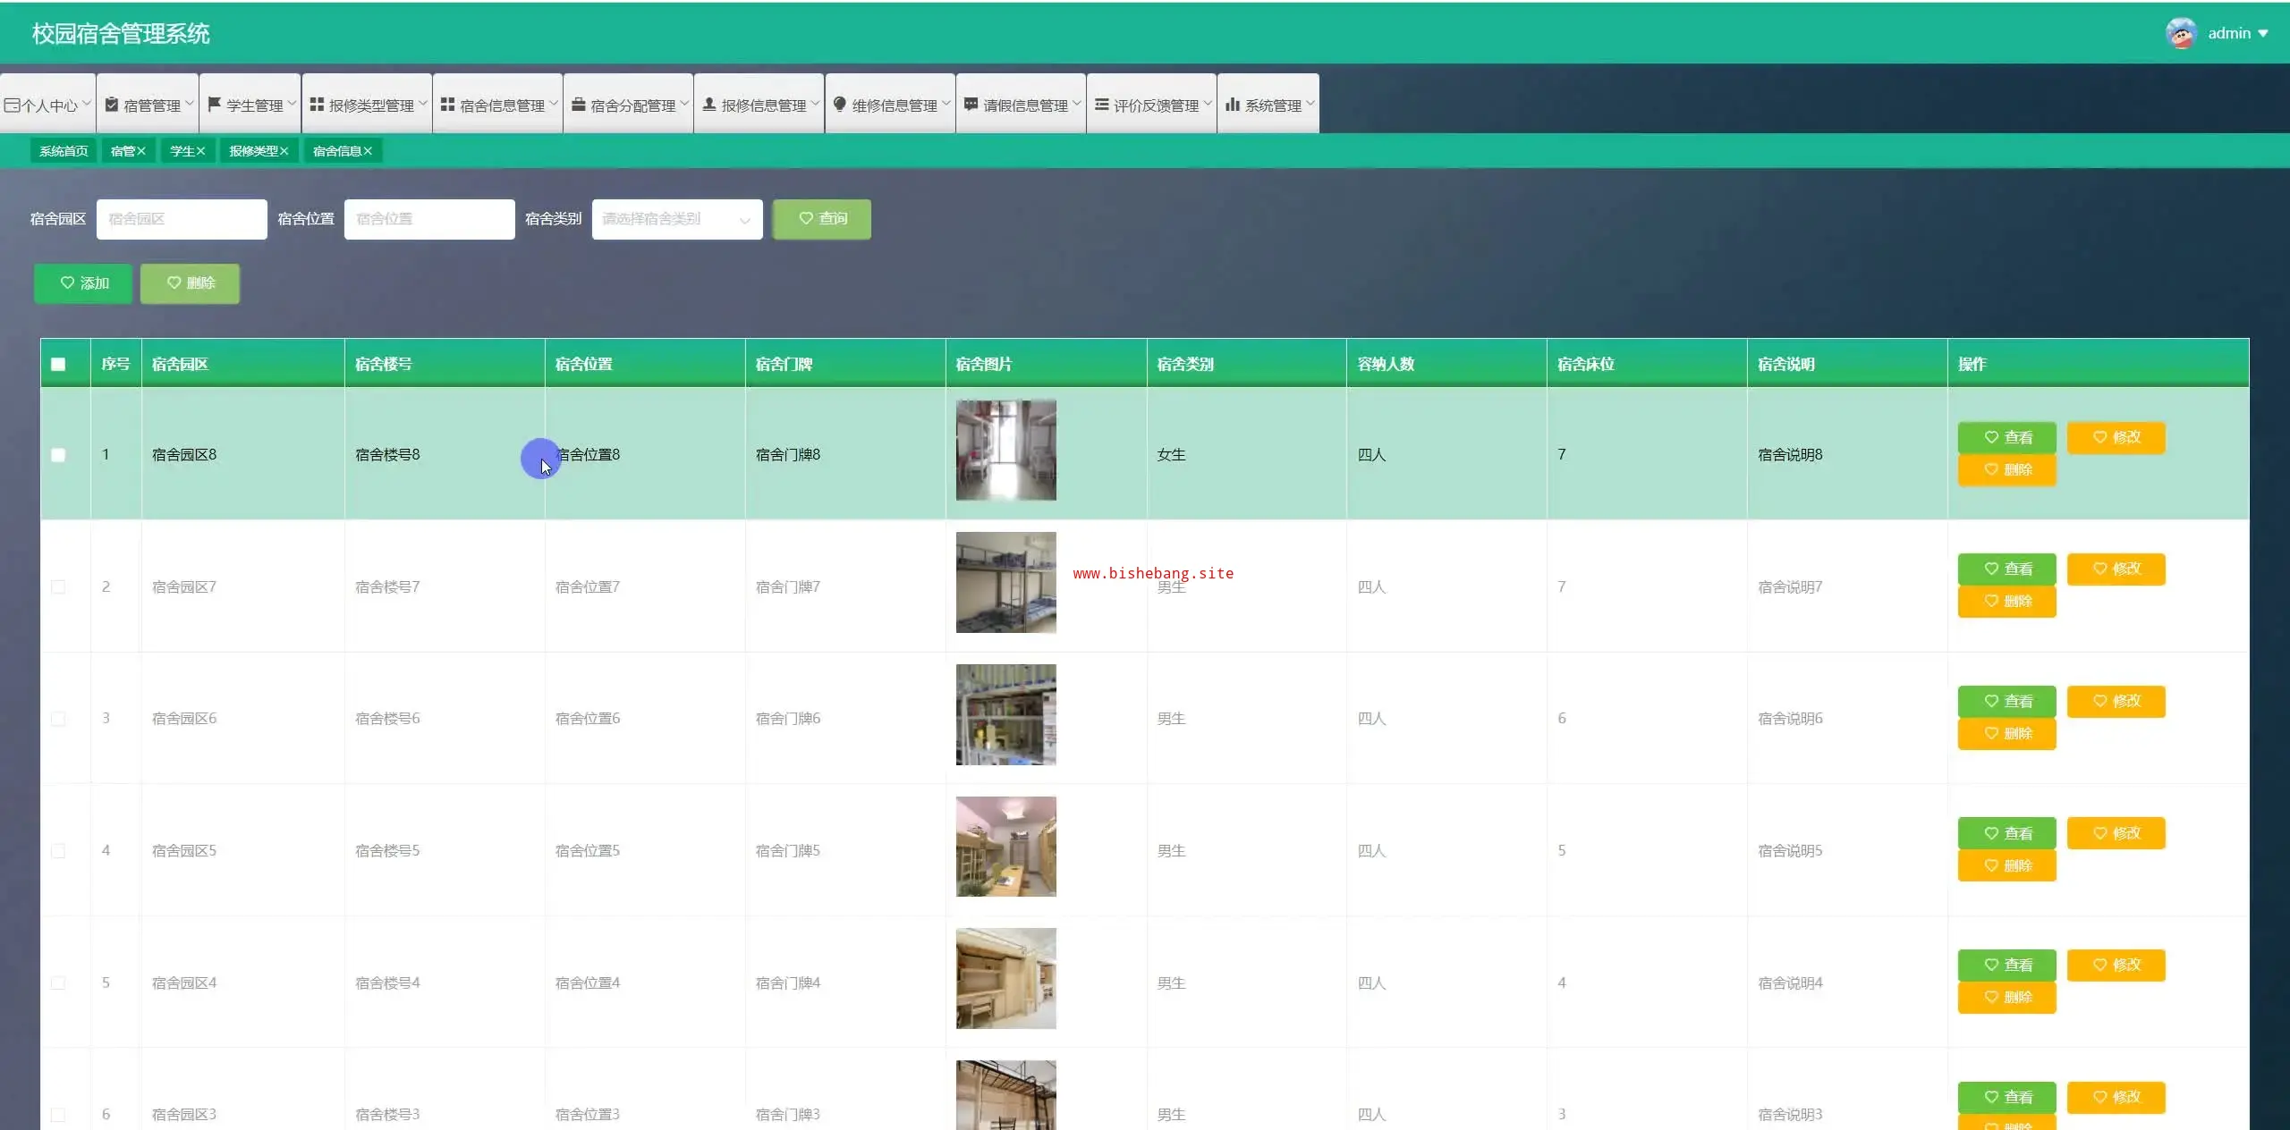Check the checkbox for row 宿舍园区7

coord(58,587)
